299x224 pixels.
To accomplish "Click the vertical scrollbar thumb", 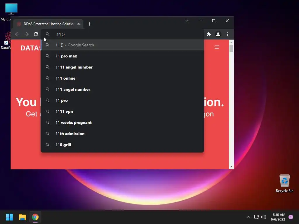I will pos(231,48).
